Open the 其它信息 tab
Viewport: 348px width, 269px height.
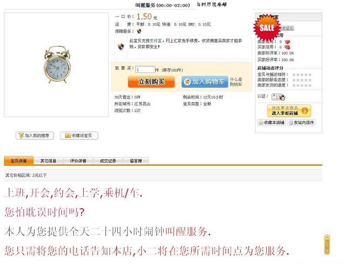point(48,161)
